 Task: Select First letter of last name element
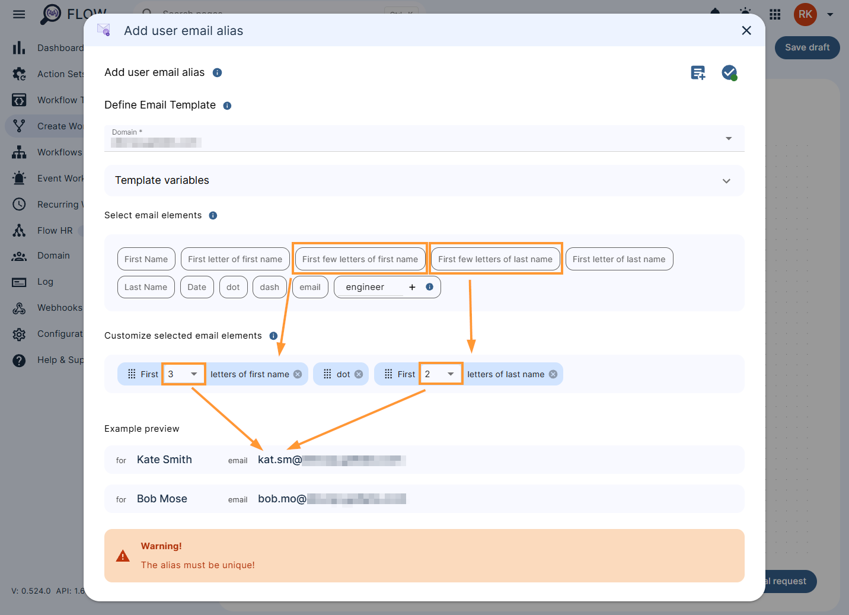point(619,259)
